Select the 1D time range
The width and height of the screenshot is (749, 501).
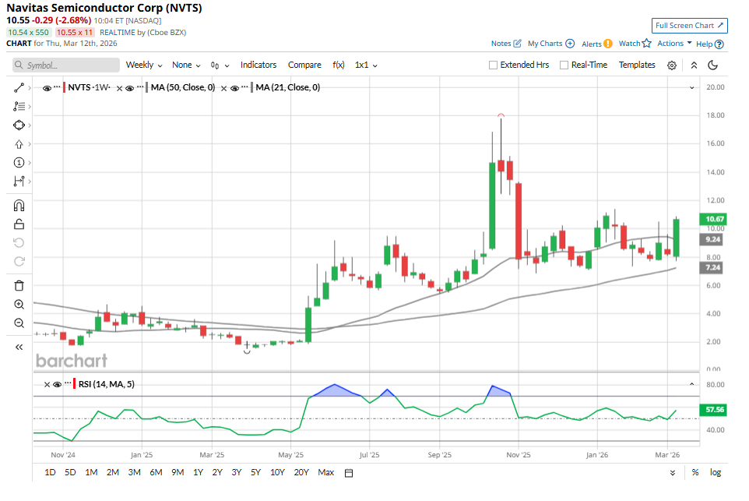[x=50, y=473]
